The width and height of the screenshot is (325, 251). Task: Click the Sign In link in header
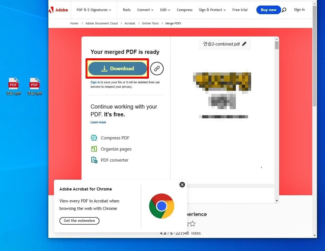(299, 9)
